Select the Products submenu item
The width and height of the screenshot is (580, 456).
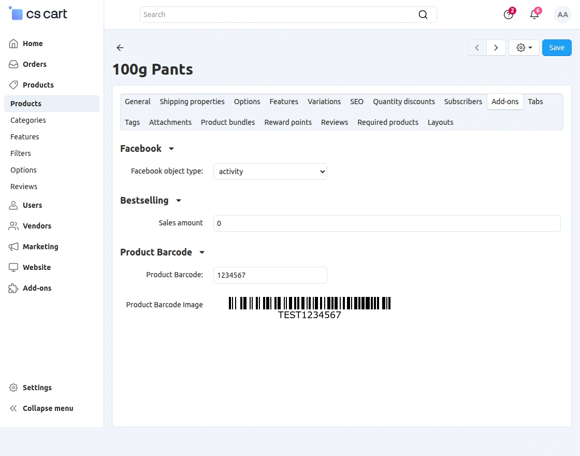pyautogui.click(x=52, y=104)
